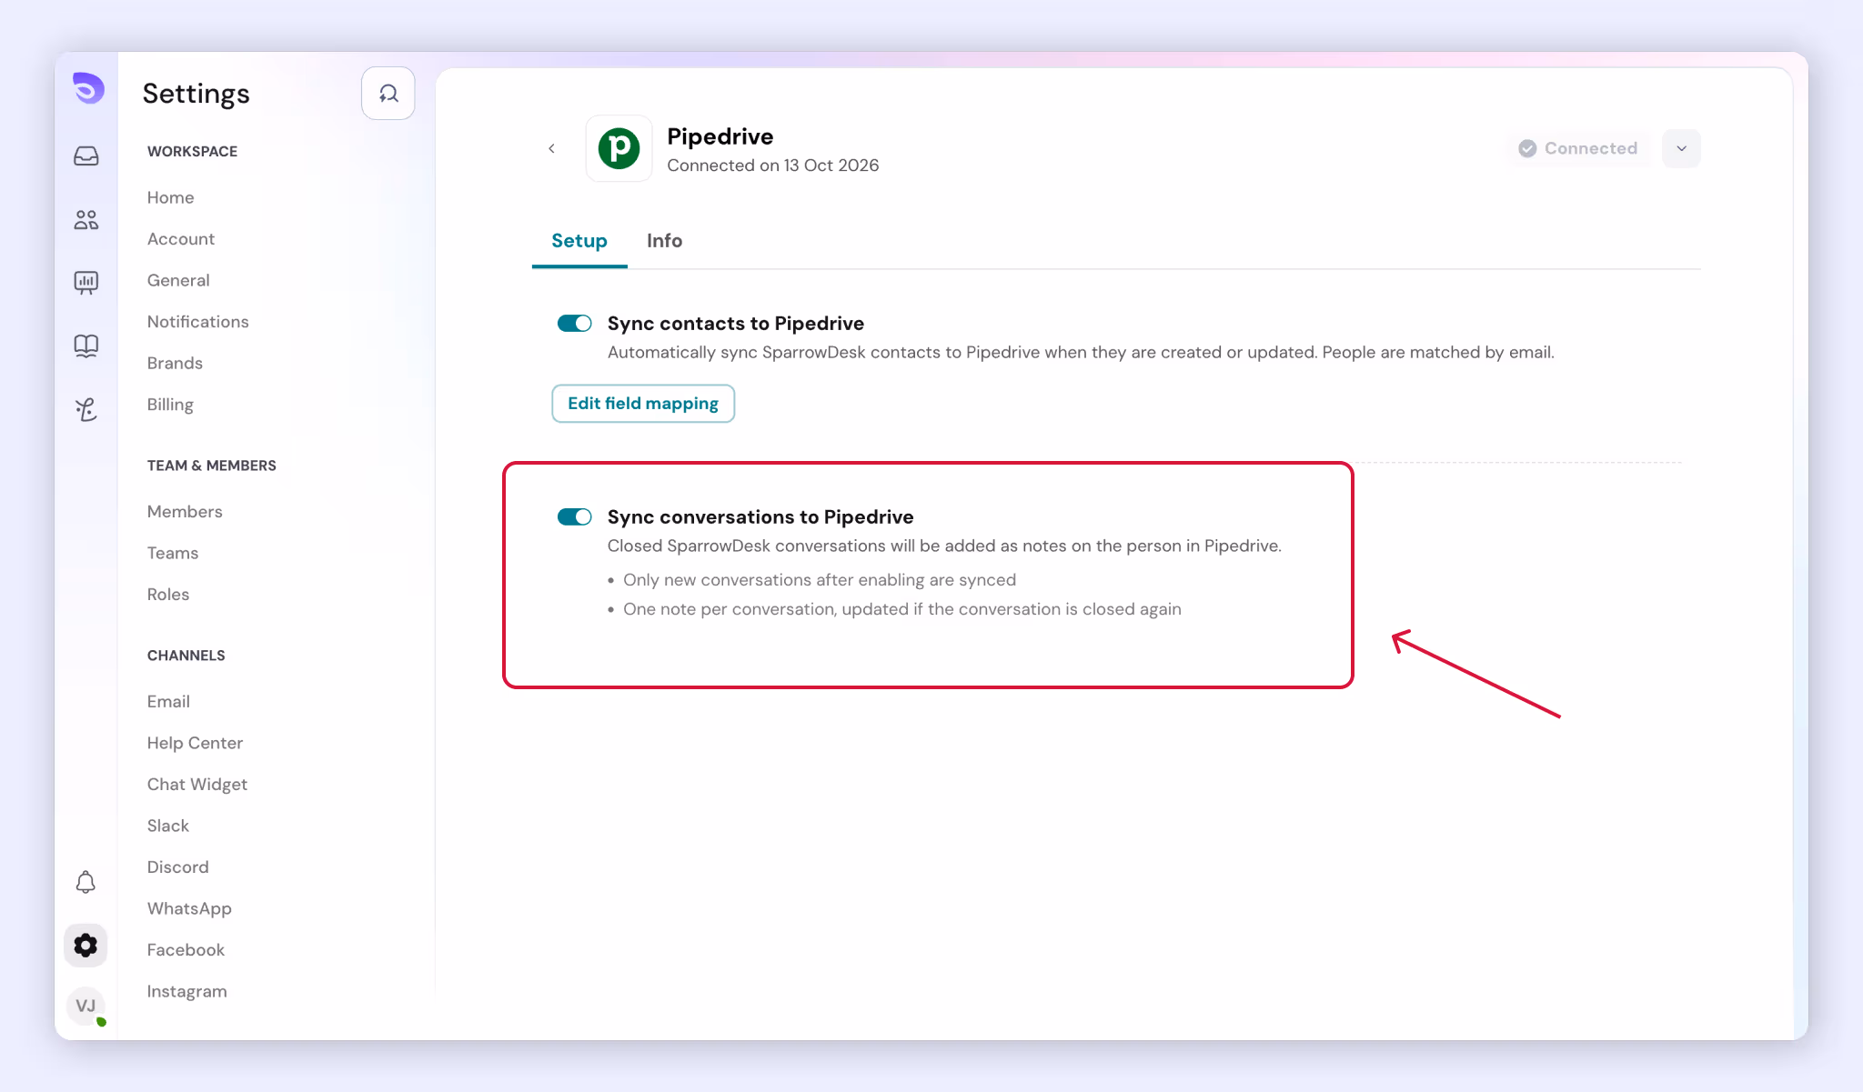Open Instagram channel settings
Screen dimensions: 1863x1092
pyautogui.click(x=187, y=991)
